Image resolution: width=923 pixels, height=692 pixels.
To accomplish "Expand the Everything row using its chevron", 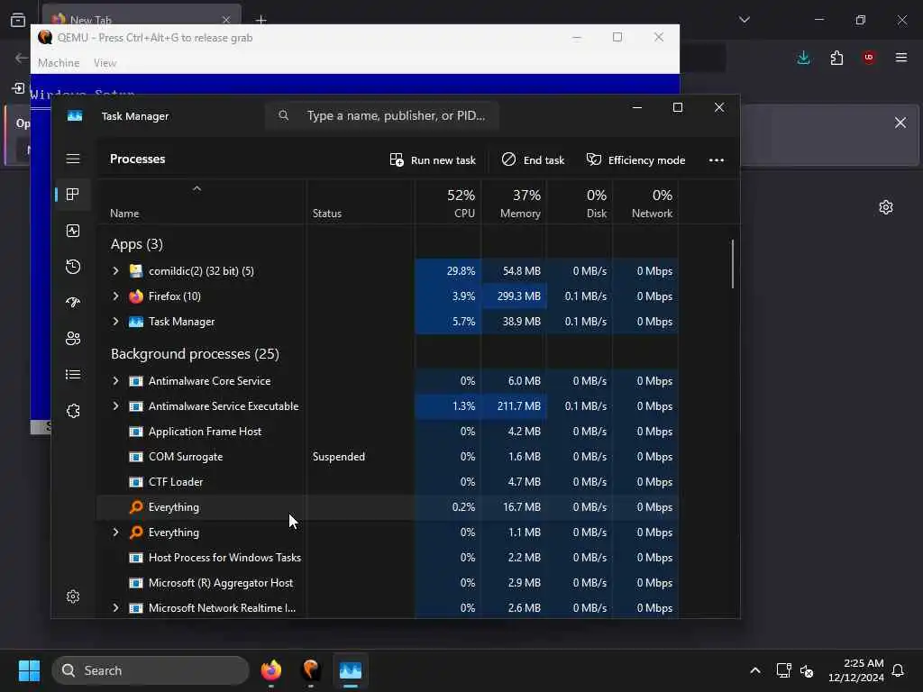I will [116, 533].
